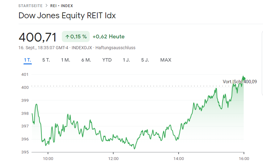Show the 6 M. chart range
The height and width of the screenshot is (164, 263).
[x=86, y=60]
